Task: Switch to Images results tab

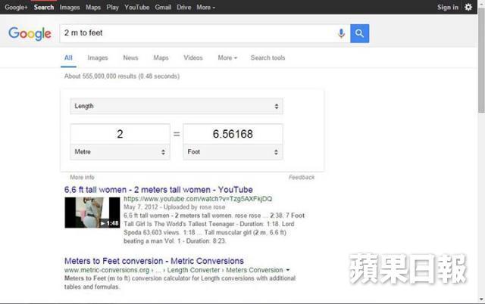Action: [x=98, y=57]
